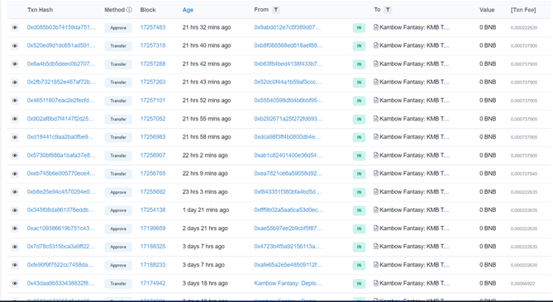The width and height of the screenshot is (553, 302).
Task: Click contract icon in block 17256907 row
Action: 376,155
